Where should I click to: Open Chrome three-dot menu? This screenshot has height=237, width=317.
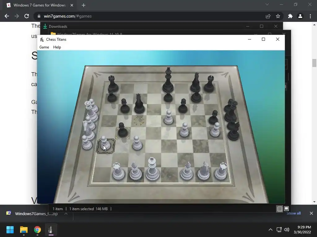pyautogui.click(x=310, y=16)
